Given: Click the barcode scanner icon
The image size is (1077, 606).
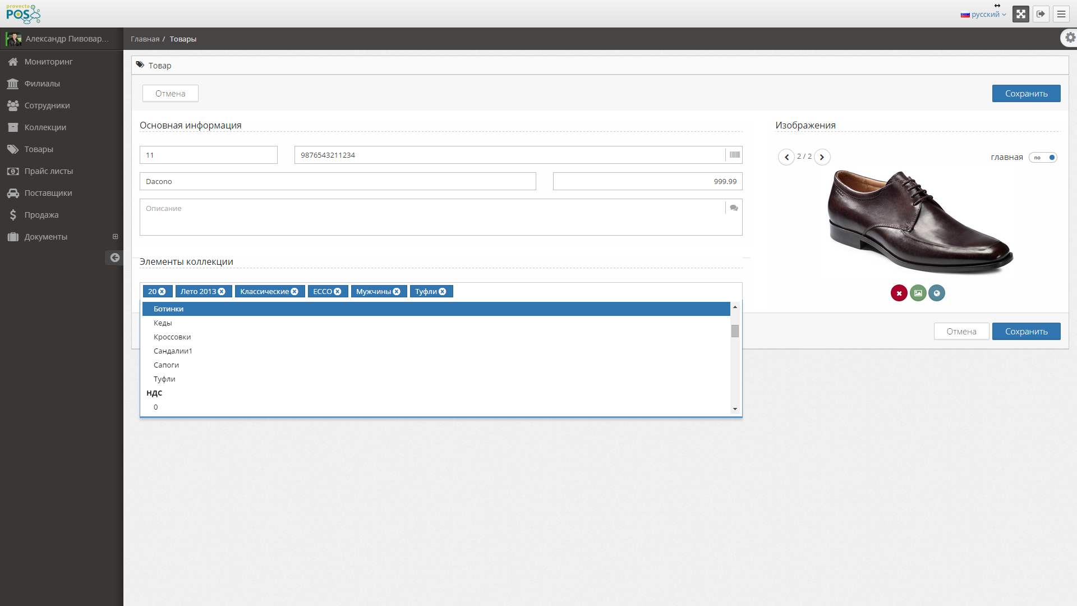Looking at the screenshot, I should [x=734, y=155].
